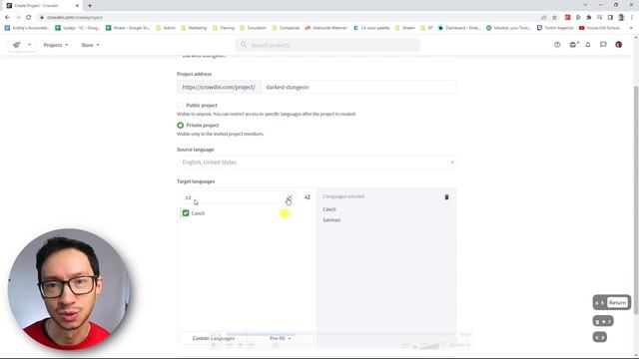Screen dimensions: 639x359
Task: Open the Store menu
Action: click(x=90, y=45)
